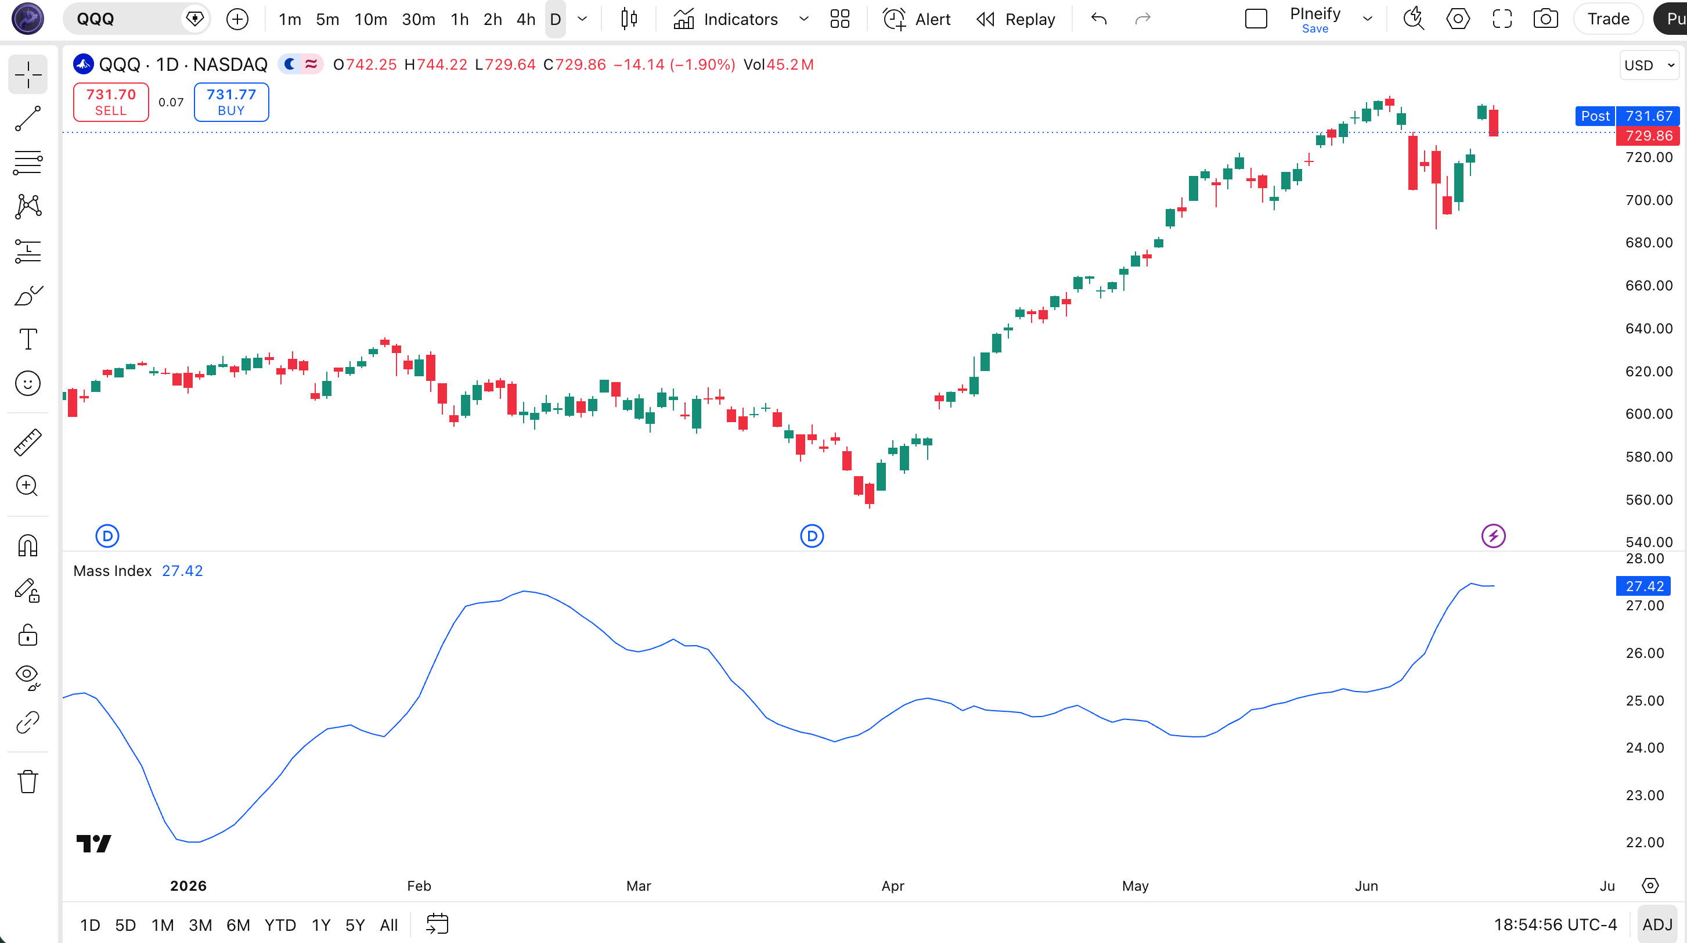
Task: Open the go to date calendar
Action: 437,924
